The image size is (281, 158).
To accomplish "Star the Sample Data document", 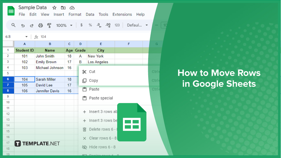I will click(54, 8).
